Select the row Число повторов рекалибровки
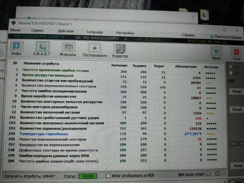 [x=115, y=107]
